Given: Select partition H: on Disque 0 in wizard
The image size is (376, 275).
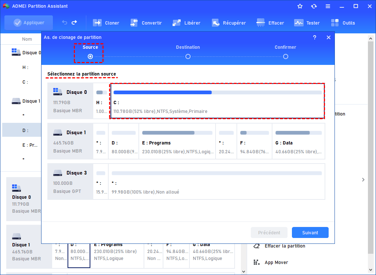Looking at the screenshot, I should click(x=101, y=101).
